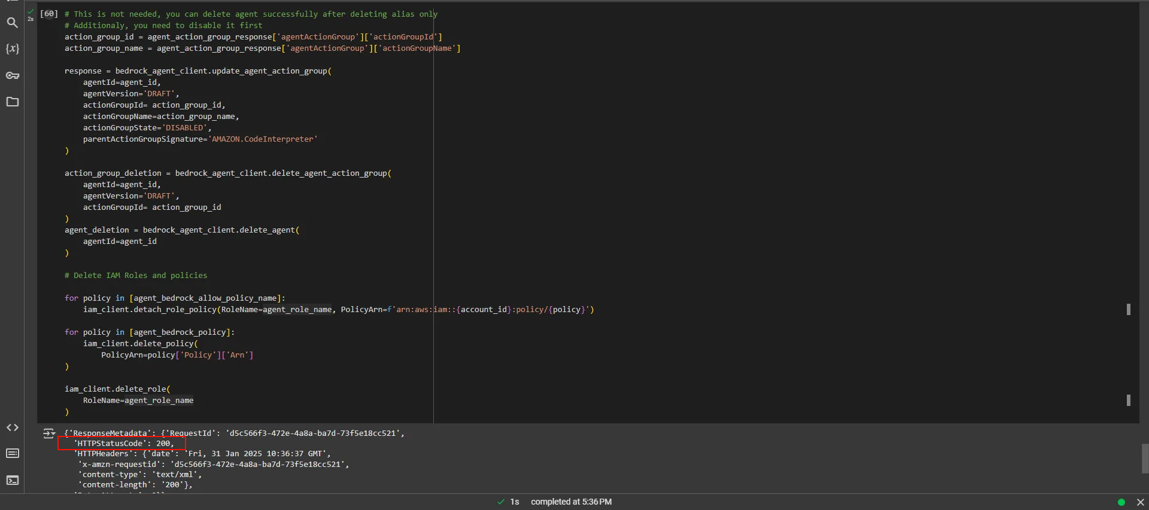Click 'parentActionGroupSignature' code line
The width and height of the screenshot is (1149, 510).
tap(200, 139)
